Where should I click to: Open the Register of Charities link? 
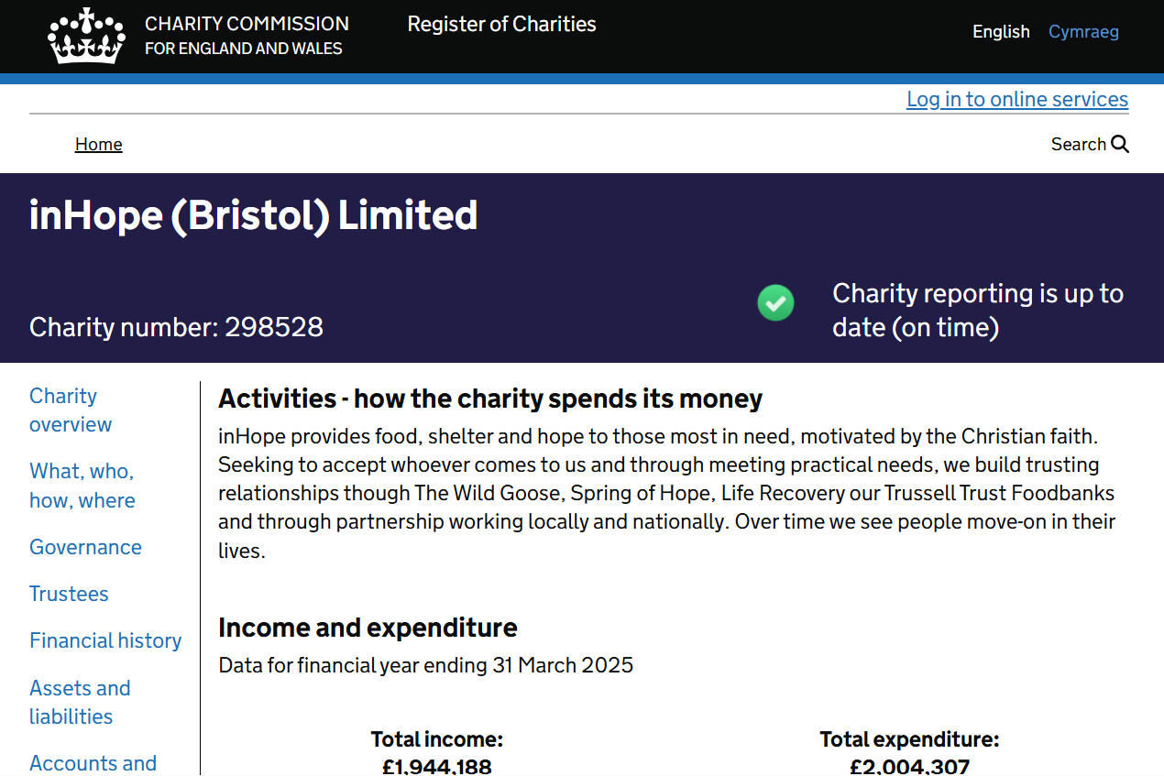501,25
